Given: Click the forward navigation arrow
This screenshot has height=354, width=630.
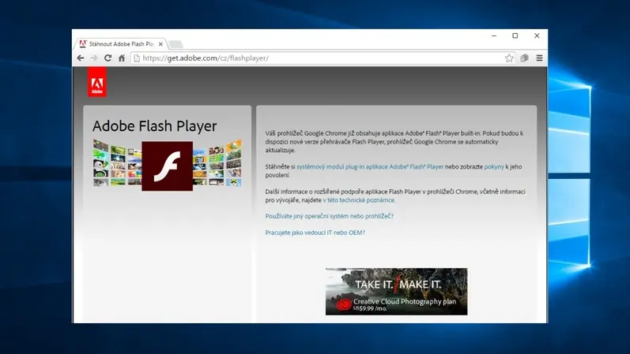Looking at the screenshot, I should pos(94,58).
